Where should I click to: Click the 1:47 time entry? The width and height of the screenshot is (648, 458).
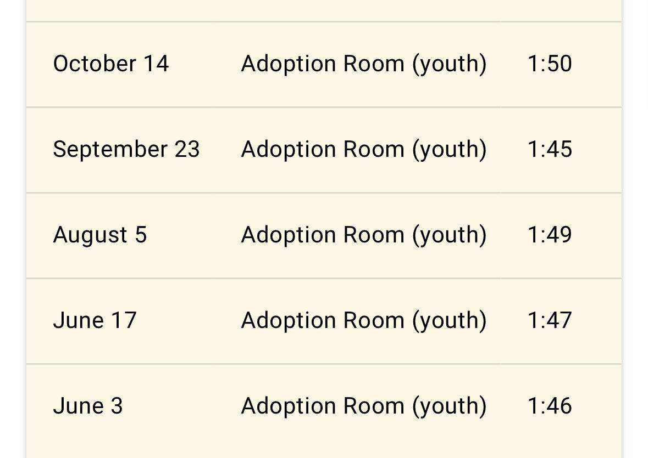(550, 320)
